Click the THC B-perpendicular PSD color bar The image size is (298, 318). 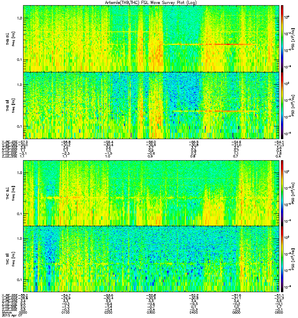[282, 193]
